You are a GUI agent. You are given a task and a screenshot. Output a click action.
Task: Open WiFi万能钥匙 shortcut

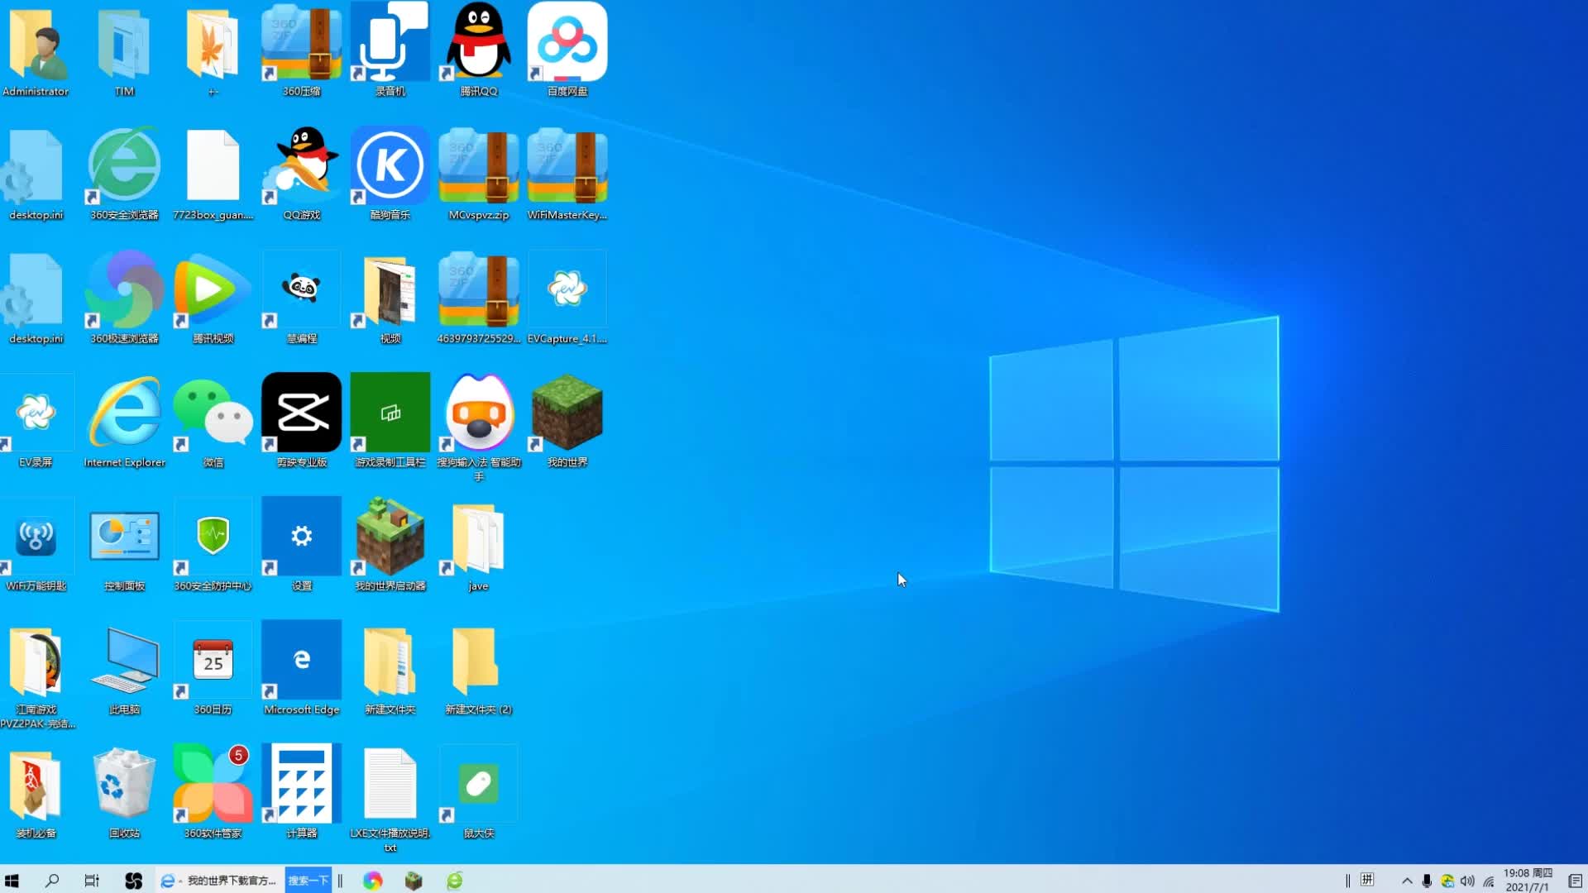[x=36, y=545]
